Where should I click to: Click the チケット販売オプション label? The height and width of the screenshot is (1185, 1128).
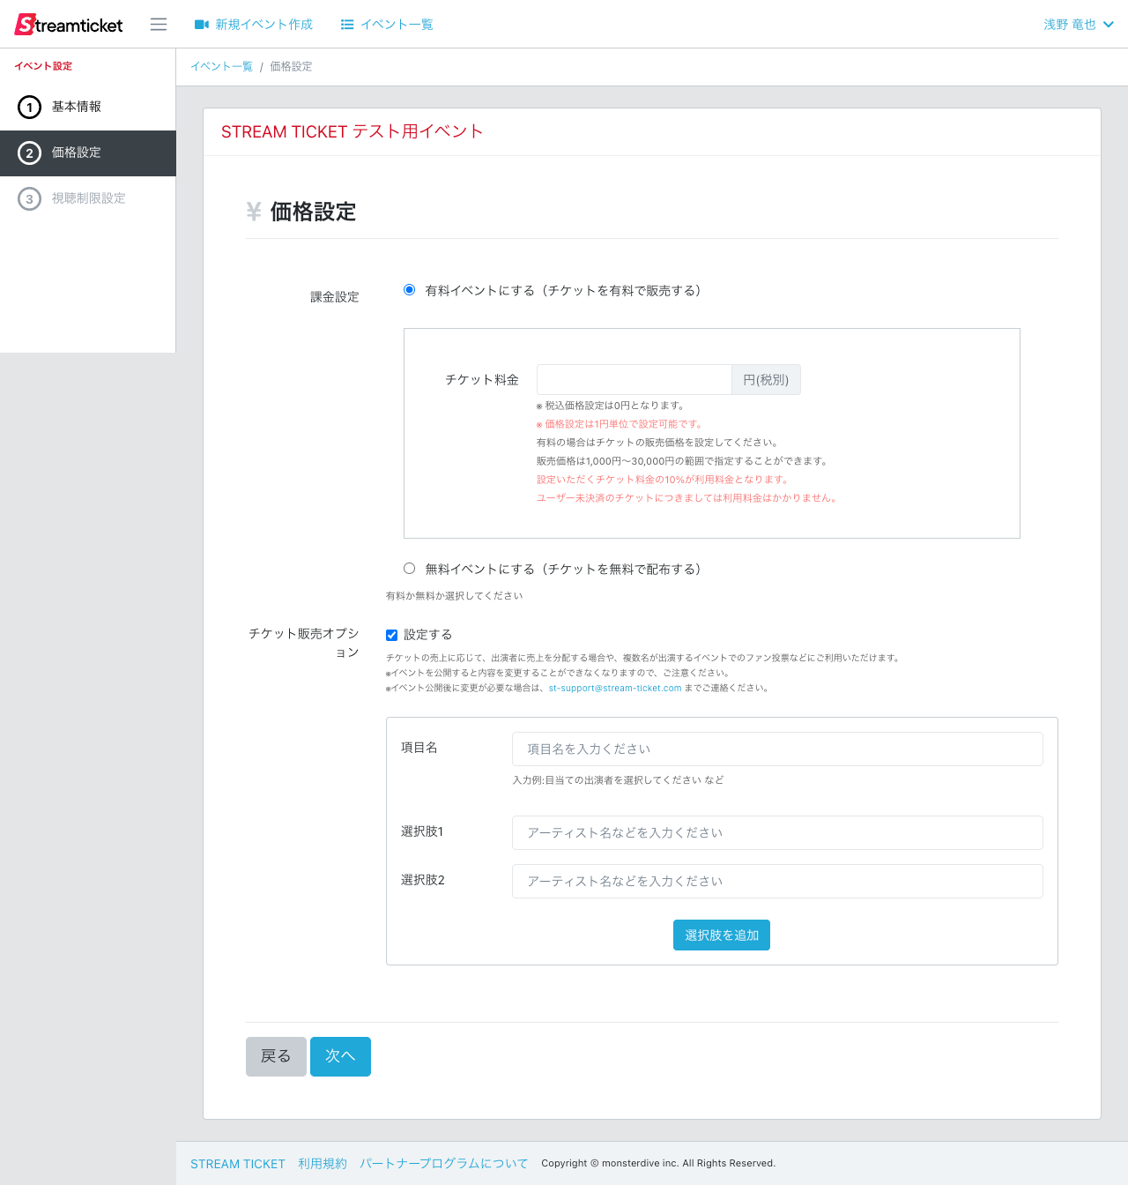pyautogui.click(x=303, y=643)
